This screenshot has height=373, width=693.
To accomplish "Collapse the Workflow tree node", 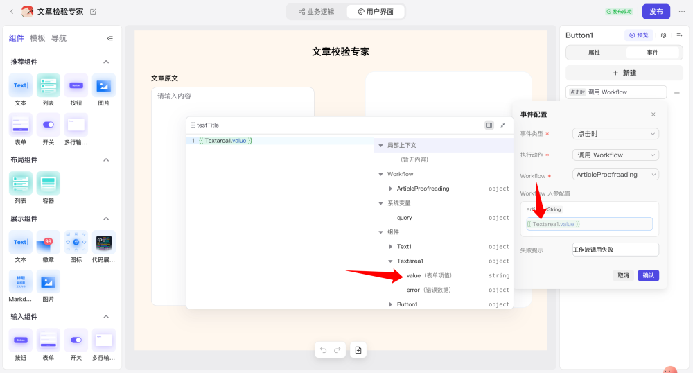I will click(380, 175).
